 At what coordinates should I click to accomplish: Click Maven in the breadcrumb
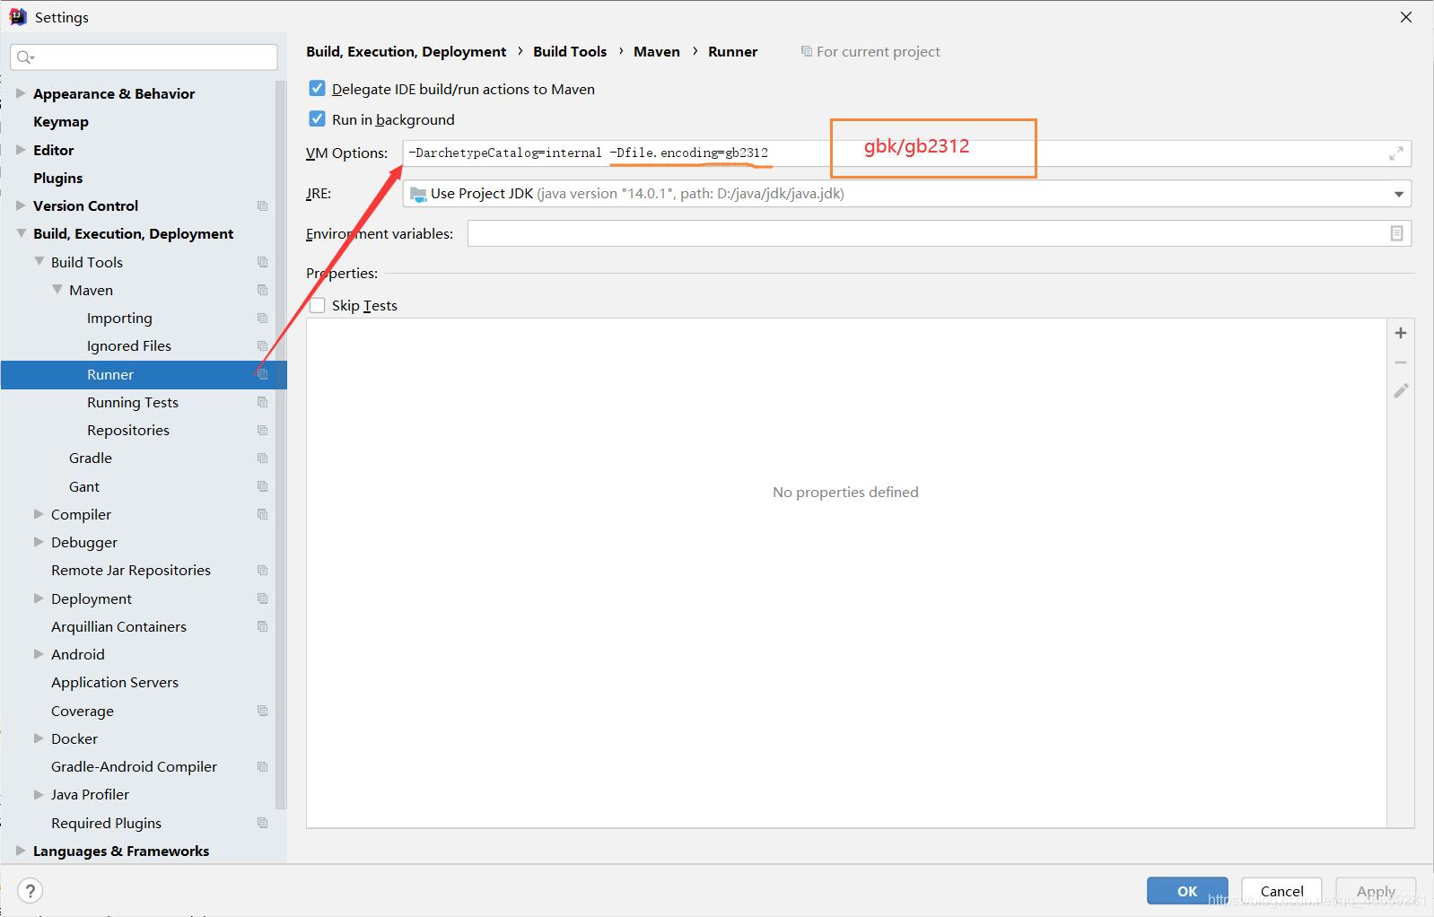[x=657, y=52]
